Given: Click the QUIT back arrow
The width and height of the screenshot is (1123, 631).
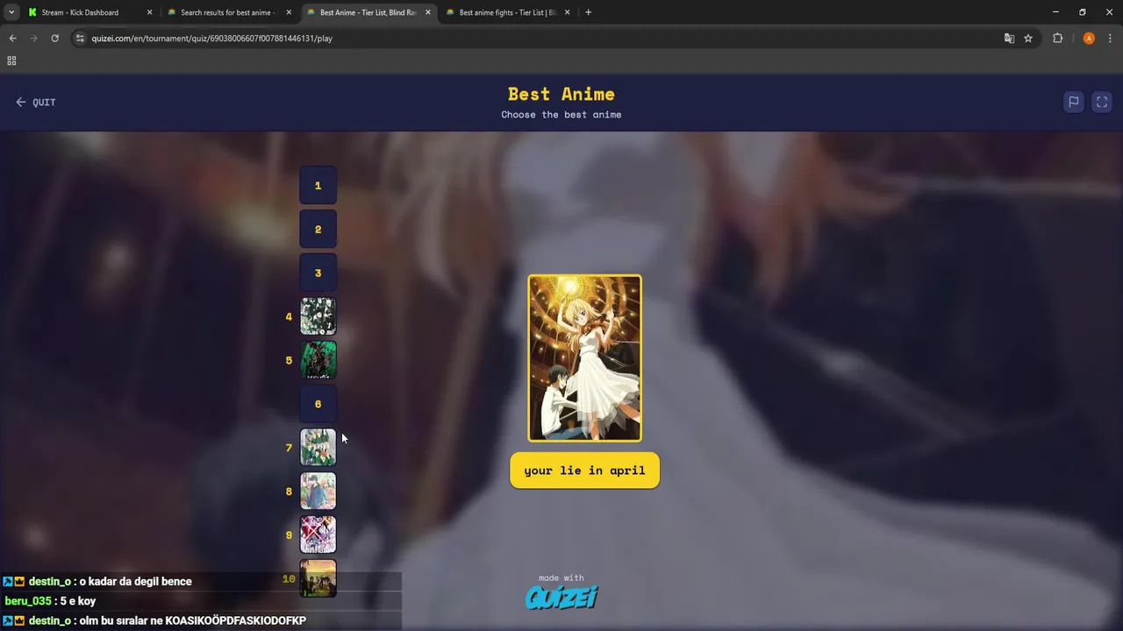Looking at the screenshot, I should click(21, 103).
